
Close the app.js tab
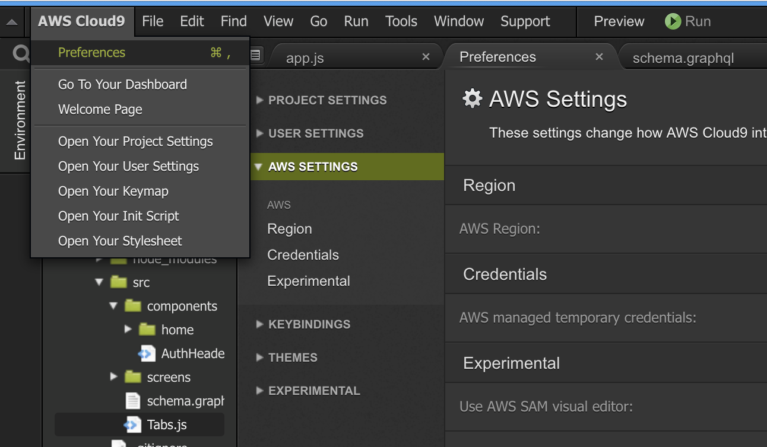(x=426, y=57)
